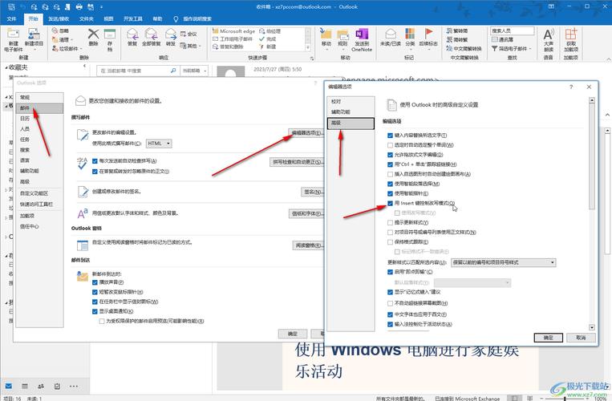Open the Clean Up (清理) dropdown in ribbon
612x401 pixels.
coord(63,39)
